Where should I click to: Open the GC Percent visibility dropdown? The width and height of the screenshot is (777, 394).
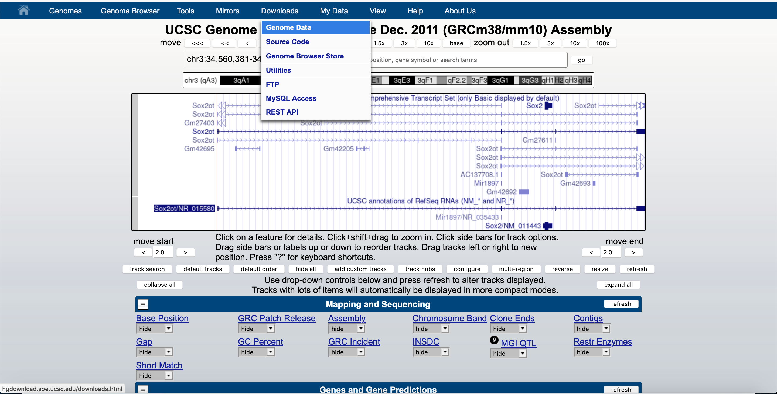[x=256, y=352]
